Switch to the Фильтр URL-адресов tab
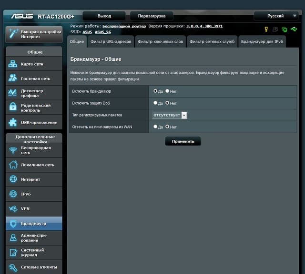Viewport: 305px width, 274px height. tap(111, 41)
